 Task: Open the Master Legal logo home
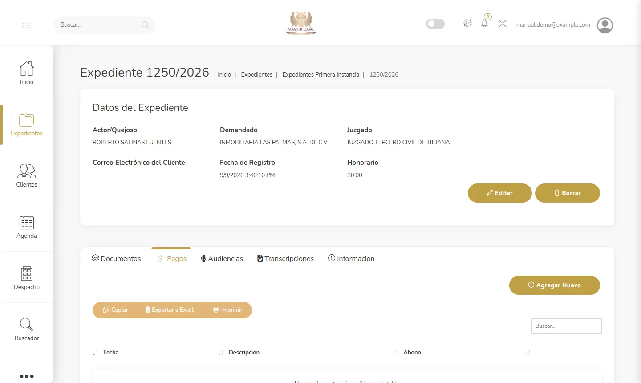tap(301, 23)
